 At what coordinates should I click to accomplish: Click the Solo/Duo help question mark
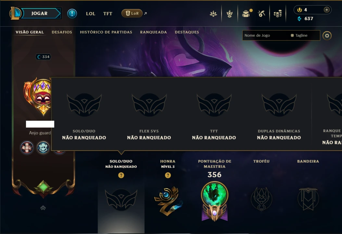click(x=121, y=175)
